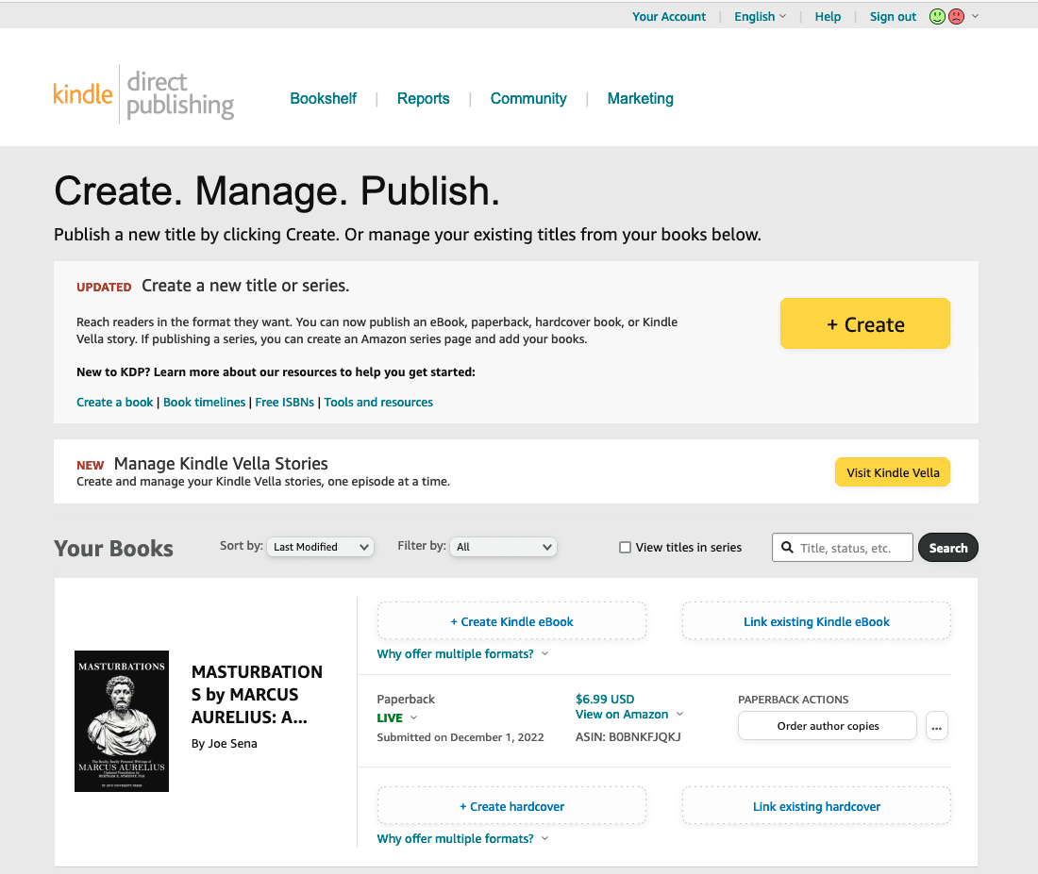Tick the View titles in series checkbox
The width and height of the screenshot is (1038, 874).
pos(625,547)
